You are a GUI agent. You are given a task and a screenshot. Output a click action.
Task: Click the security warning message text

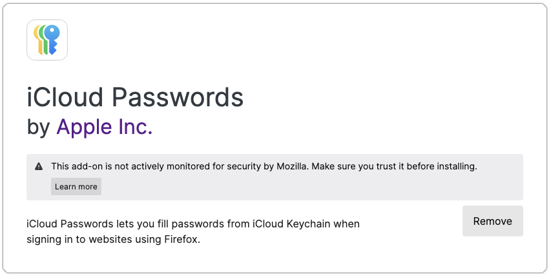click(264, 166)
